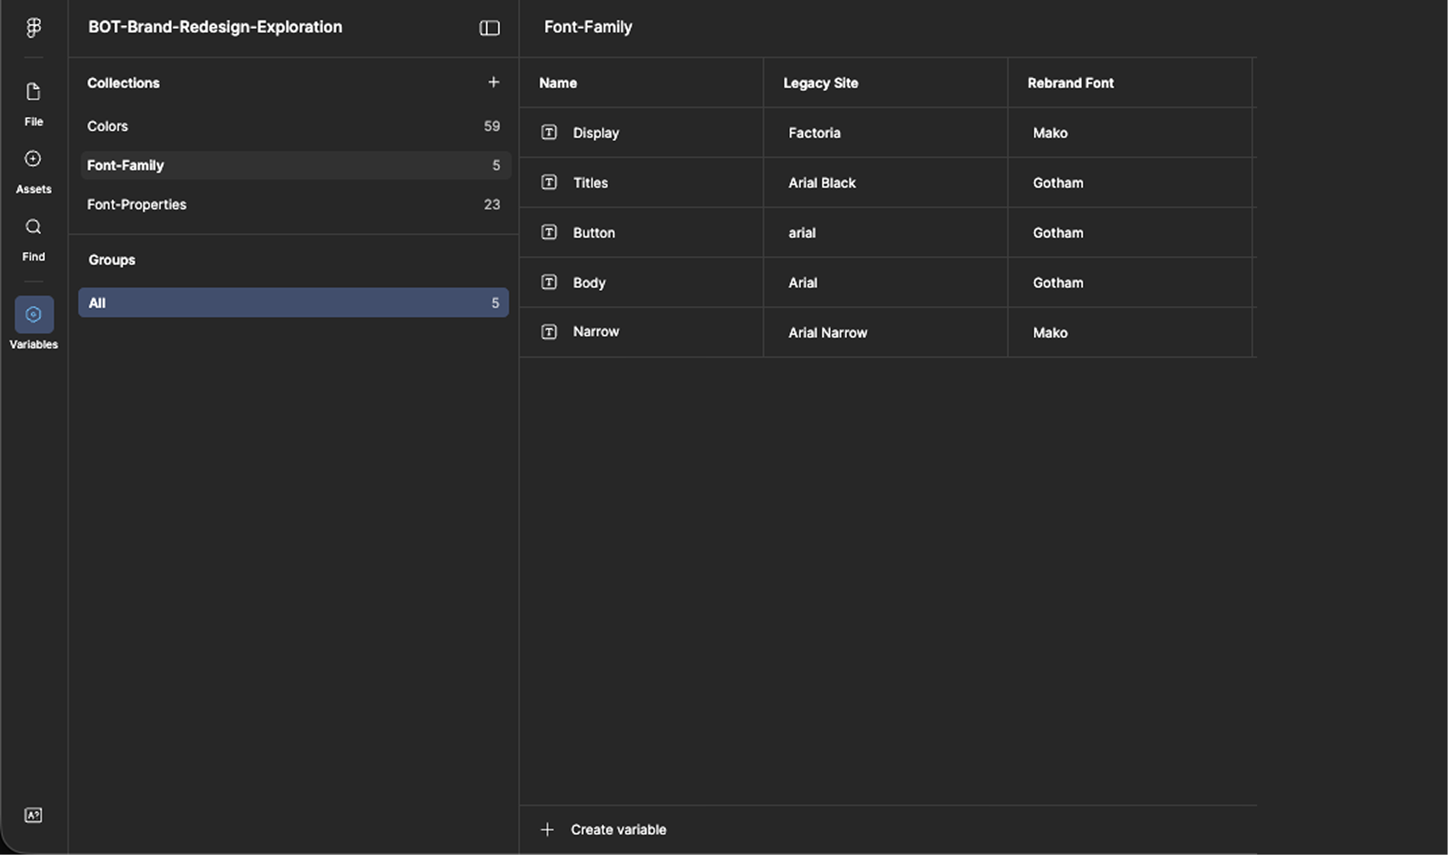The image size is (1448, 855).
Task: Click the string type icon beside Display
Action: click(x=548, y=132)
